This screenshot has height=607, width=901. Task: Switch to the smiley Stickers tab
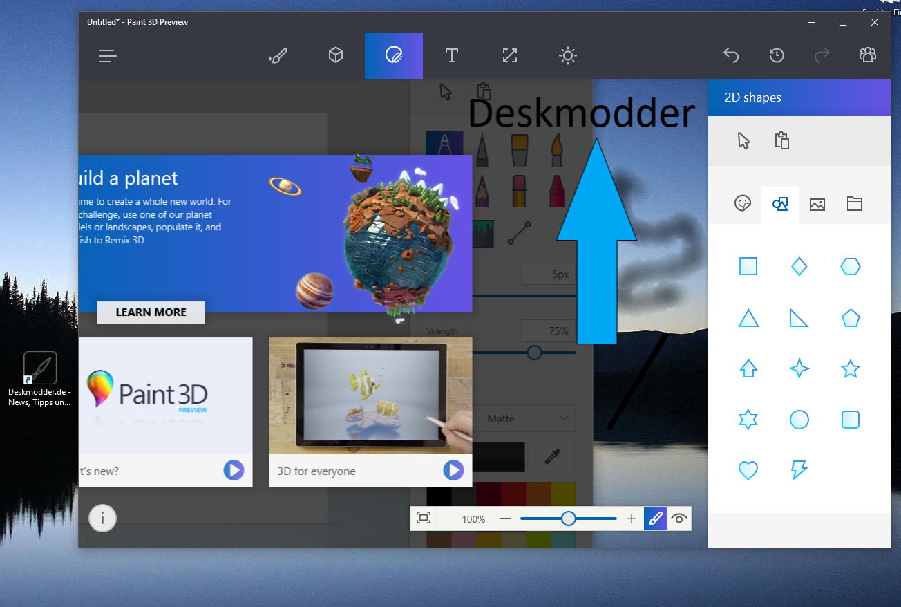743,204
